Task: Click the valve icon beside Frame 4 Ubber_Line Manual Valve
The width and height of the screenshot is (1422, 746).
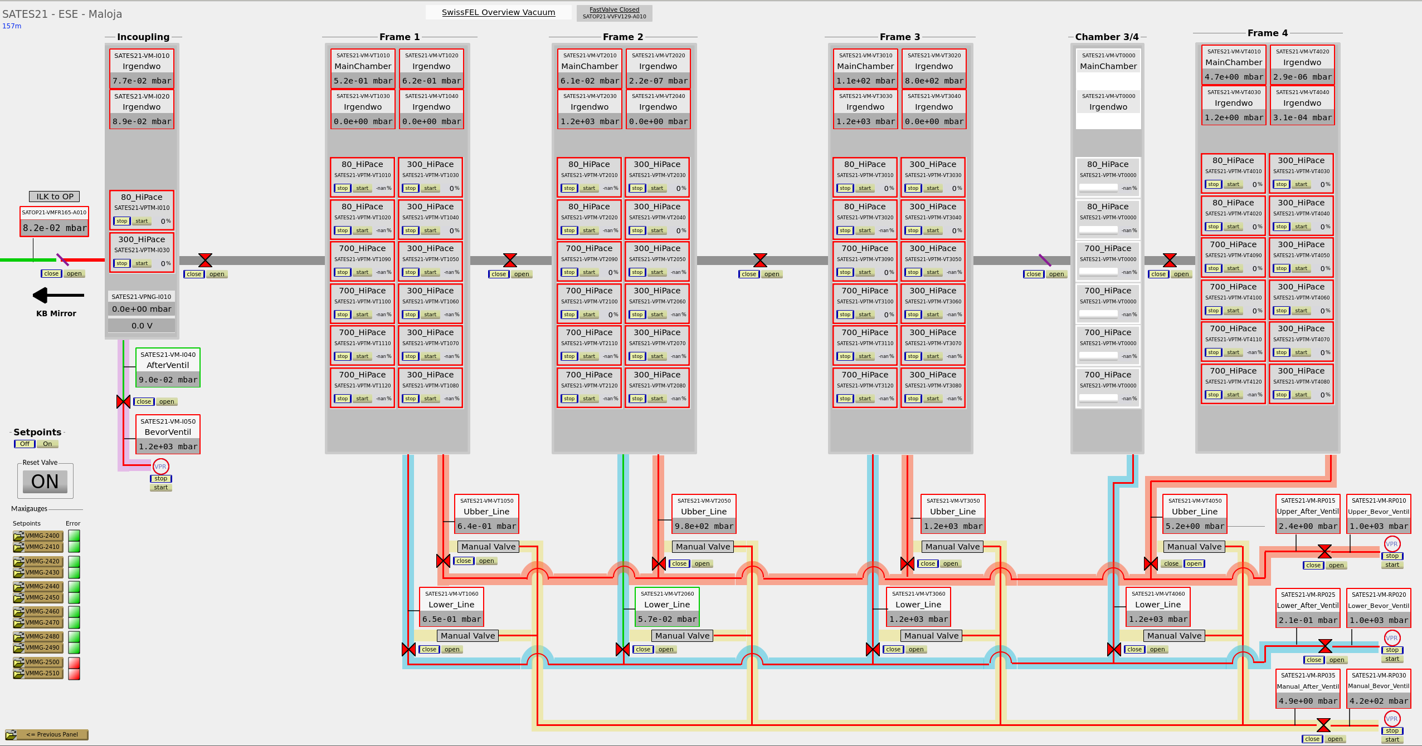Action: coord(1151,563)
